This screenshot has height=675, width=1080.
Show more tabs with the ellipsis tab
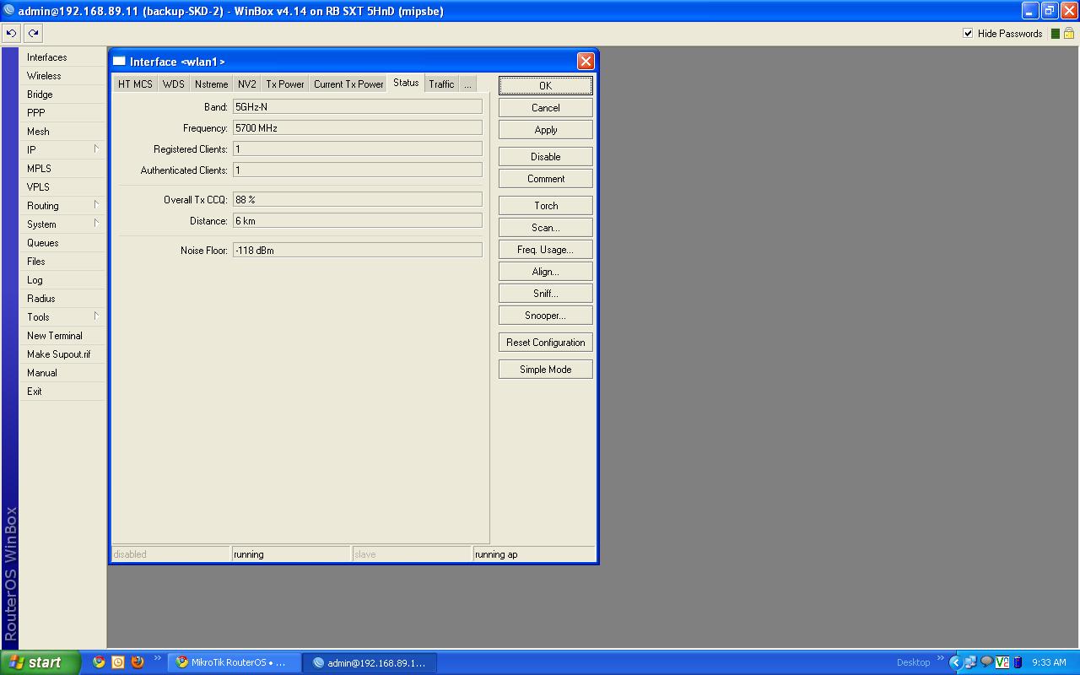[x=467, y=84]
